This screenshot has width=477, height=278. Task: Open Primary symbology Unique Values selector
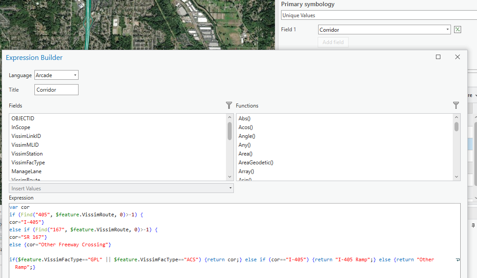pos(379,15)
